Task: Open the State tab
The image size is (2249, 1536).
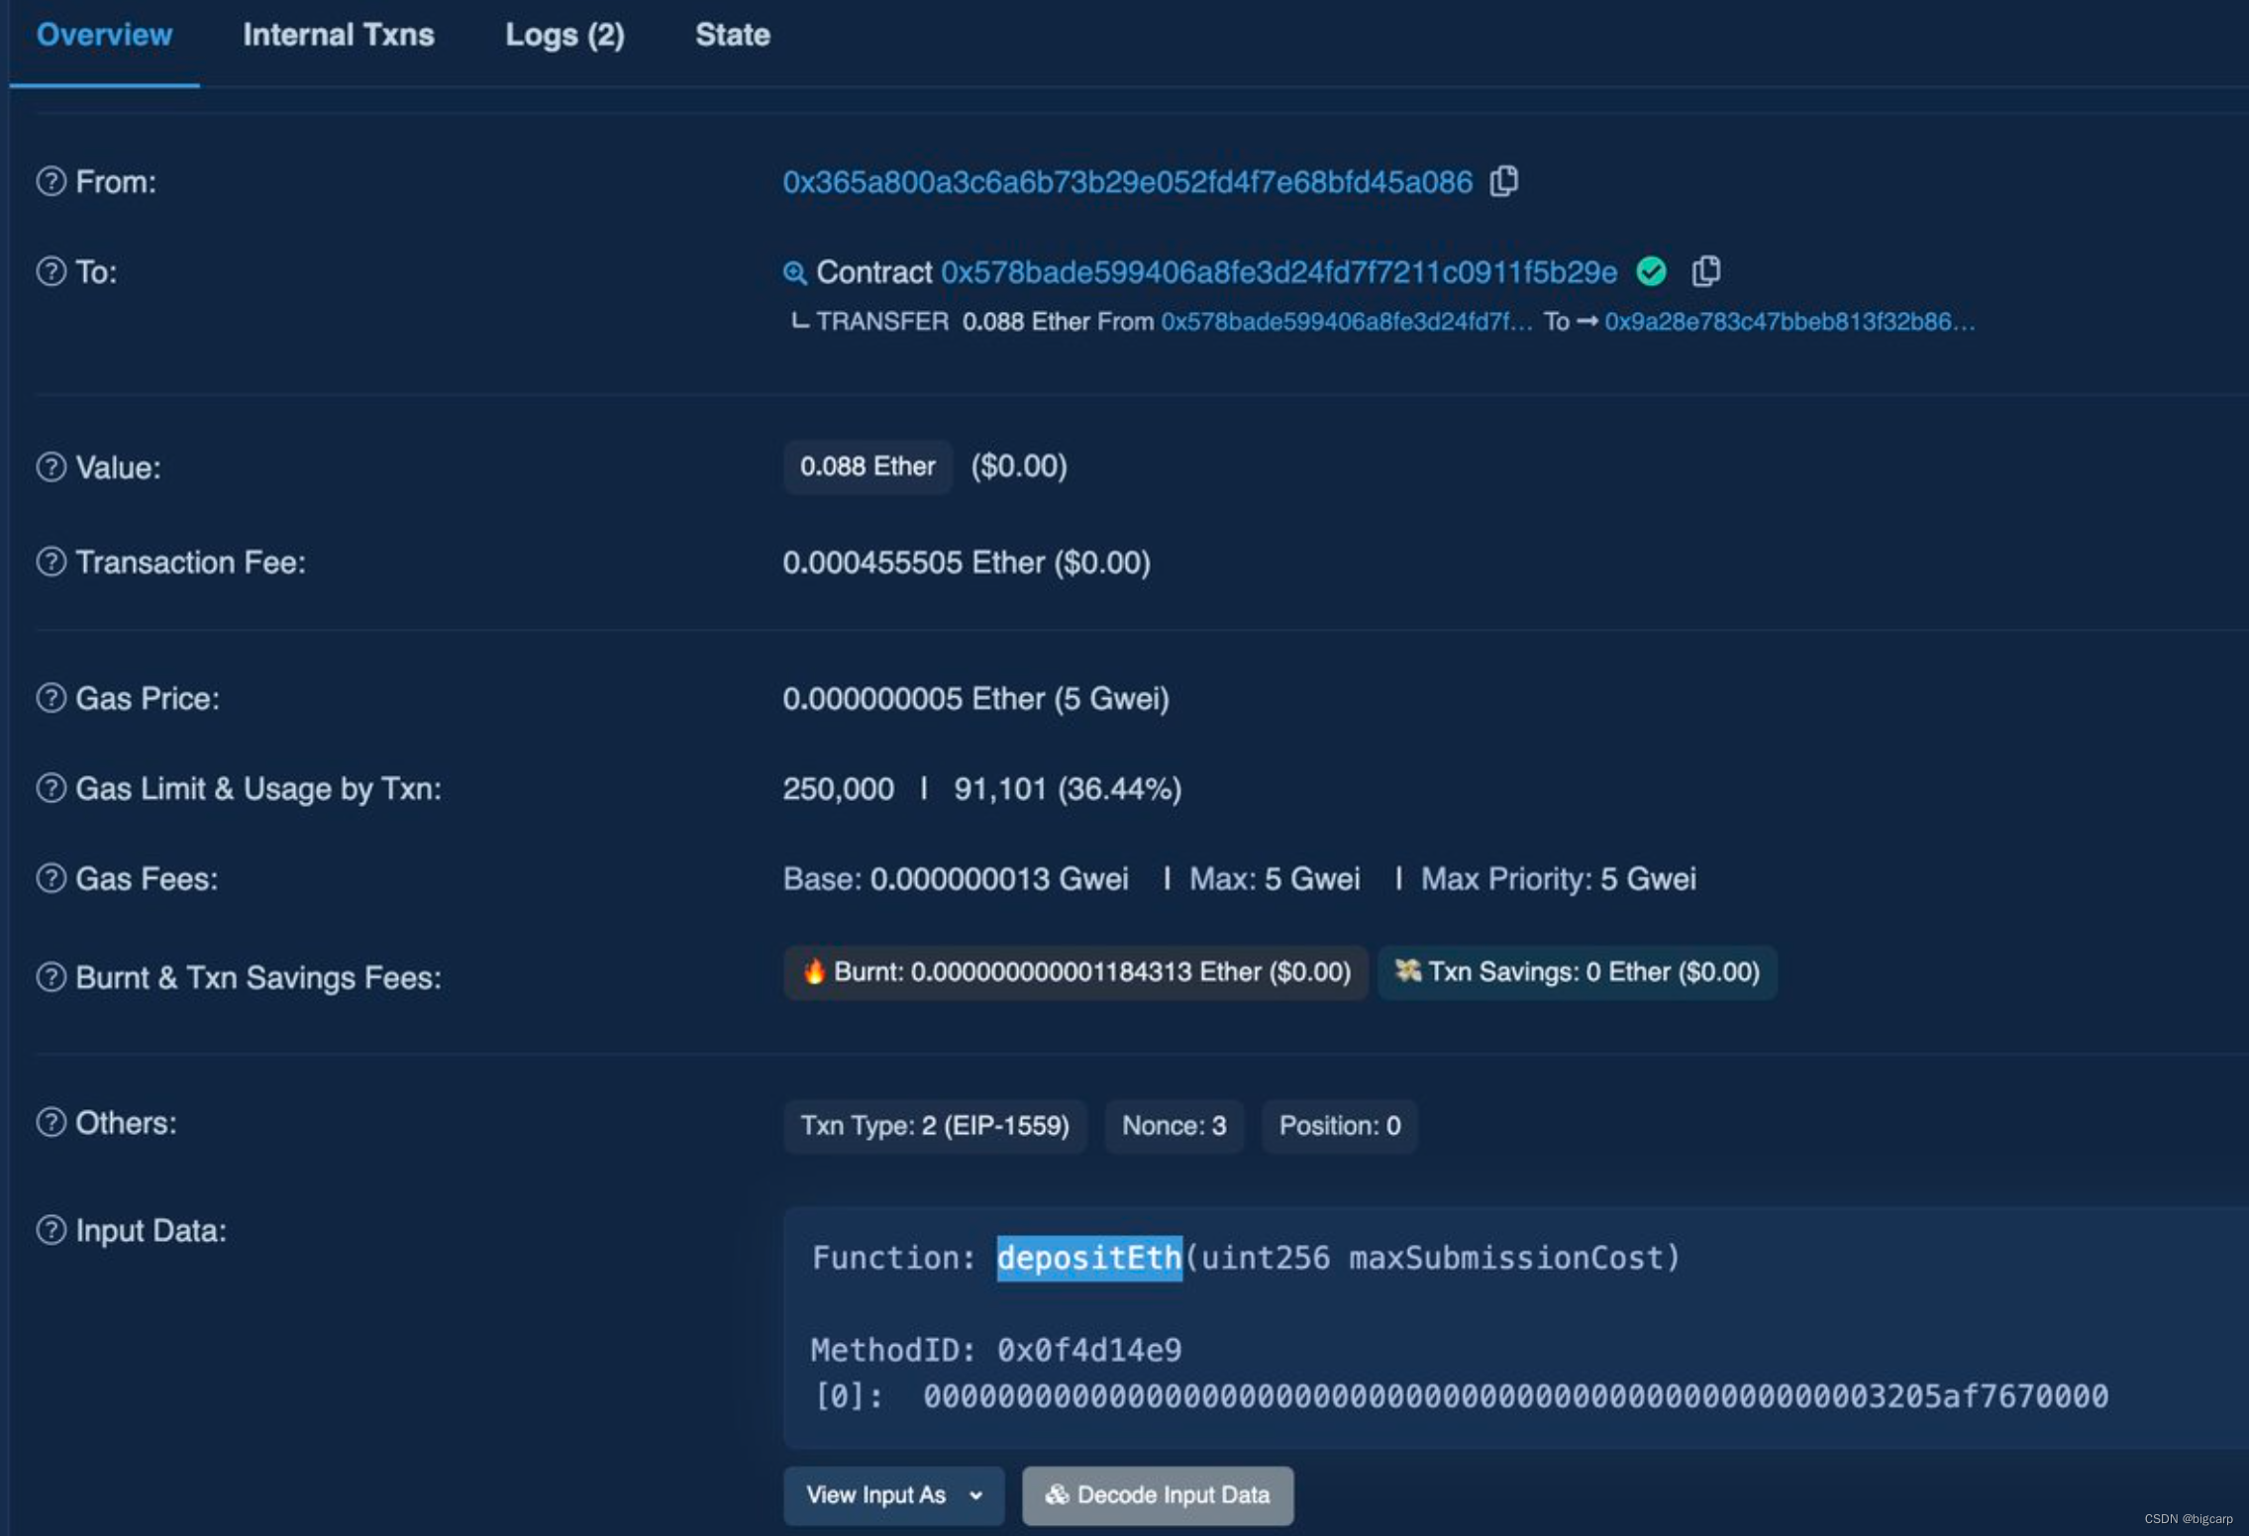Action: click(x=732, y=35)
